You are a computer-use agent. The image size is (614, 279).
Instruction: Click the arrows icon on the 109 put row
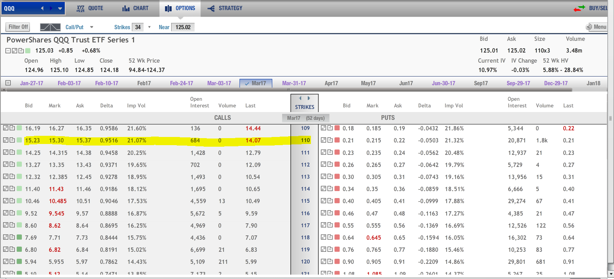tap(323, 128)
